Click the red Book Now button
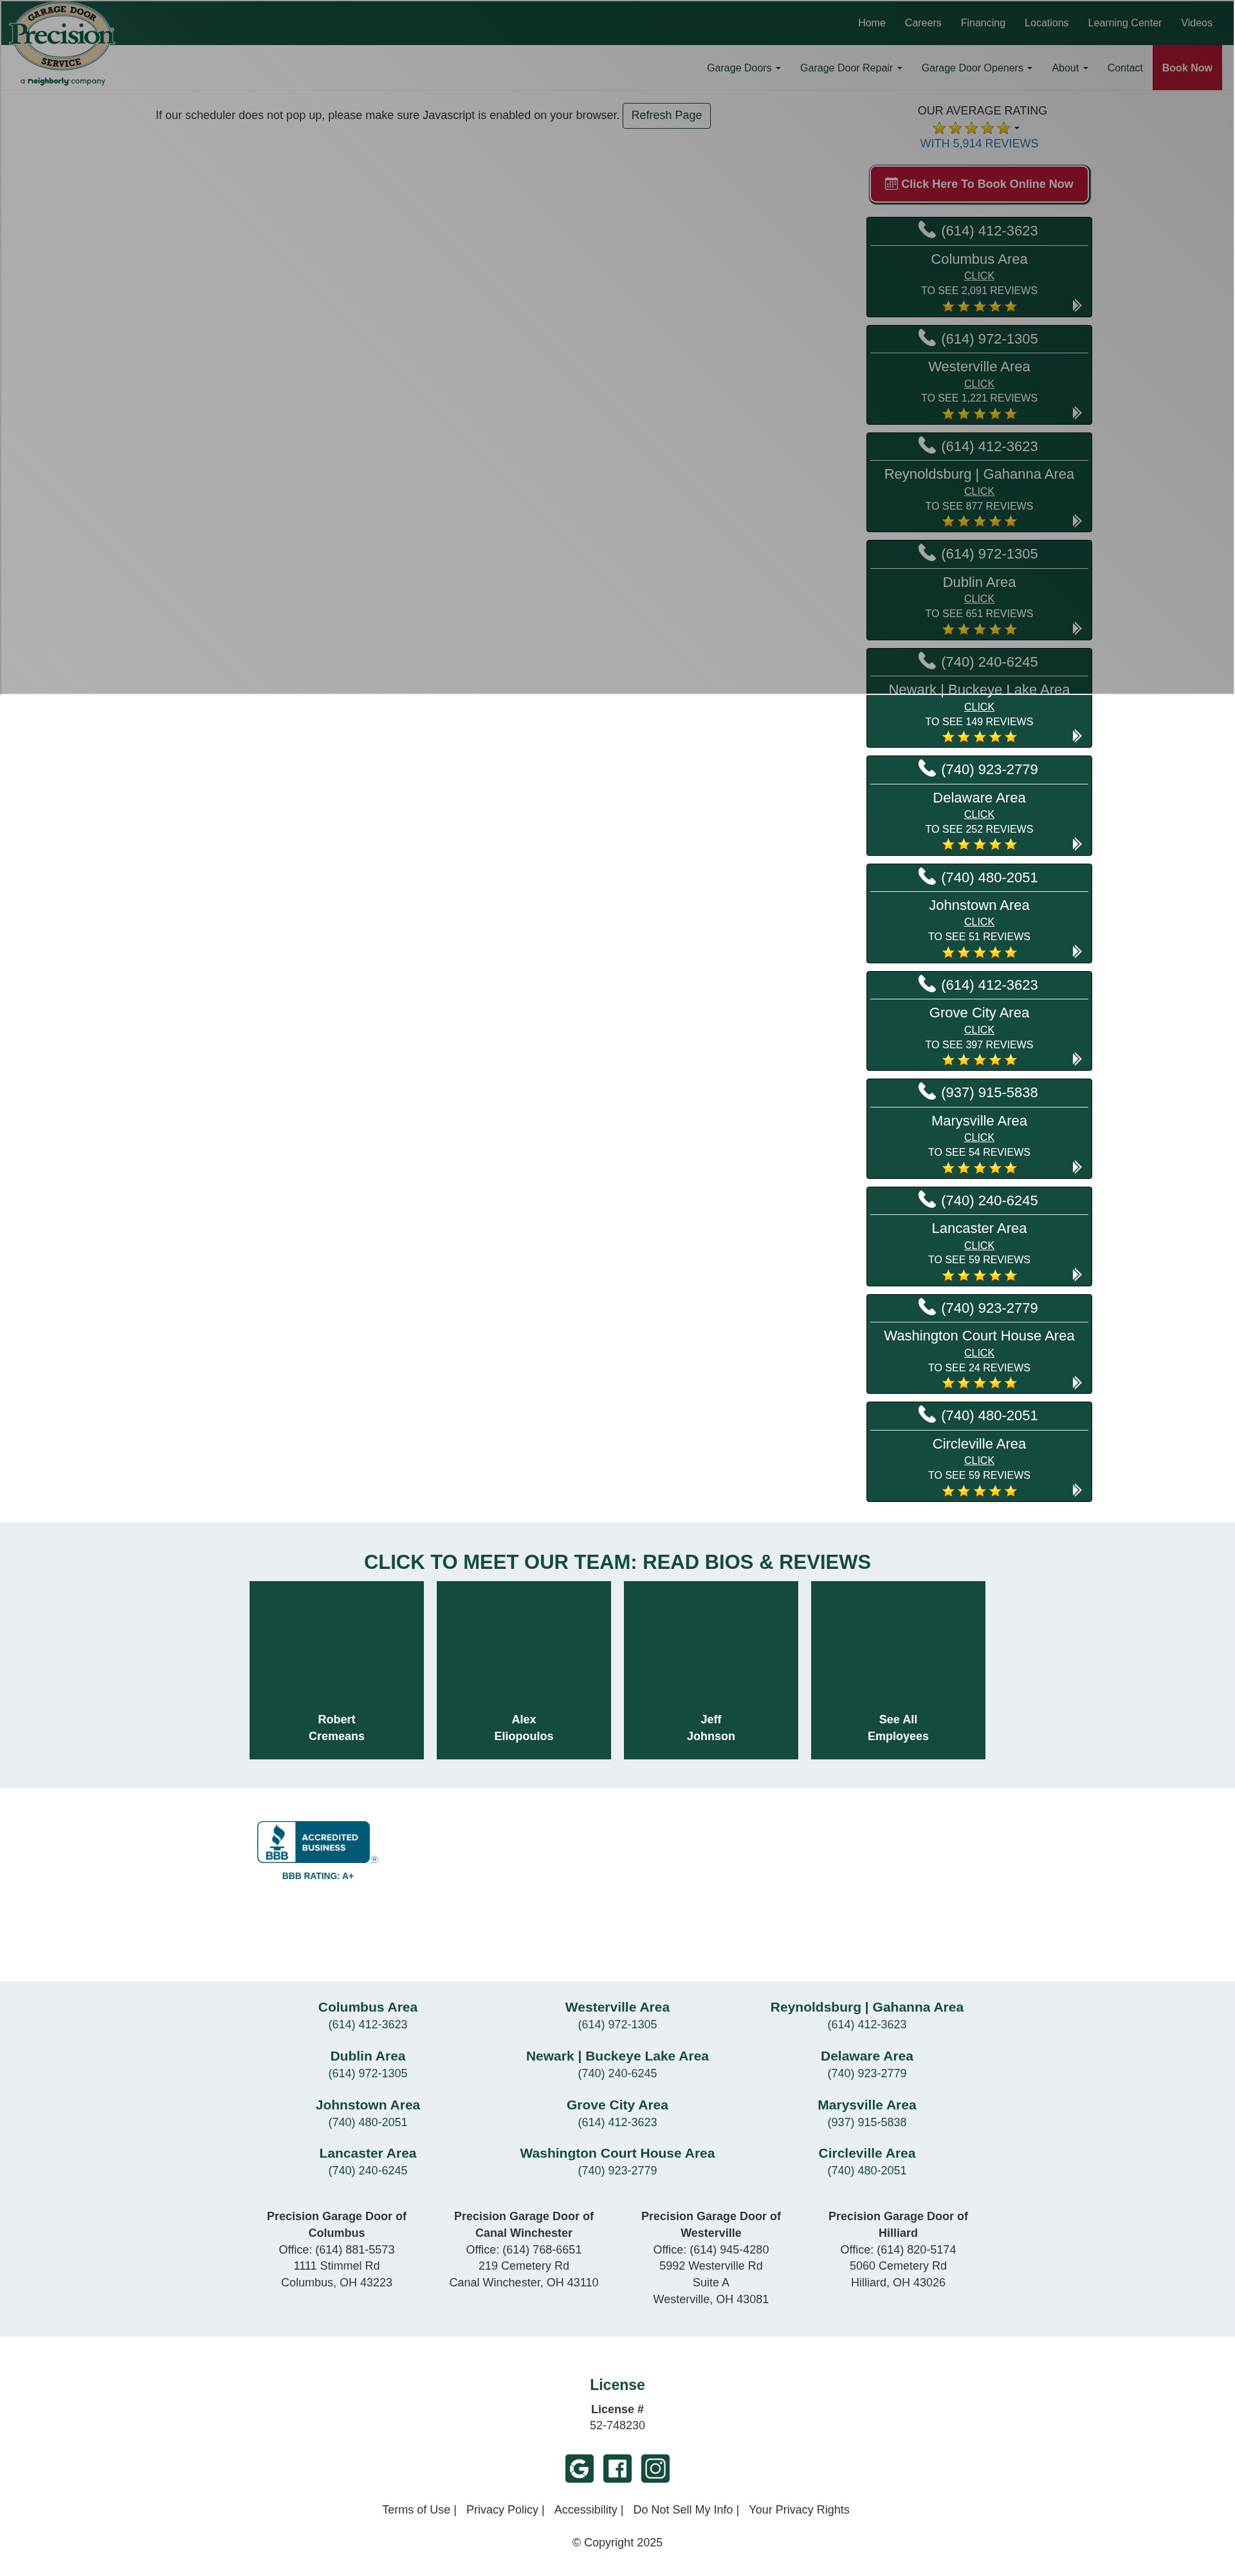1235x2576 pixels. pyautogui.click(x=1187, y=68)
